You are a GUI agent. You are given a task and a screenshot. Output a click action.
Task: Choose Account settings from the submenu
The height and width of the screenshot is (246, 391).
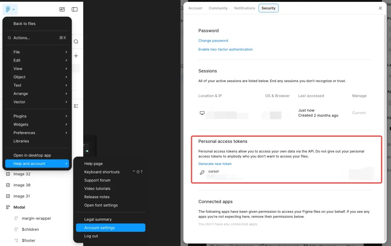(x=100, y=228)
